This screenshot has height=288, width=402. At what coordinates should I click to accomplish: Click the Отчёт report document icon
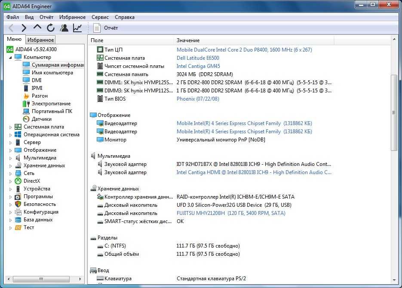tap(97, 28)
